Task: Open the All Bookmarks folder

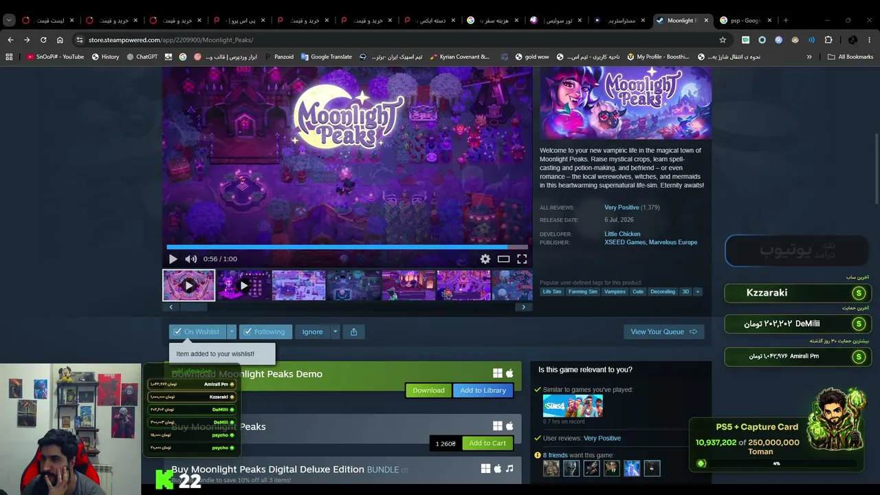Action: [x=850, y=57]
